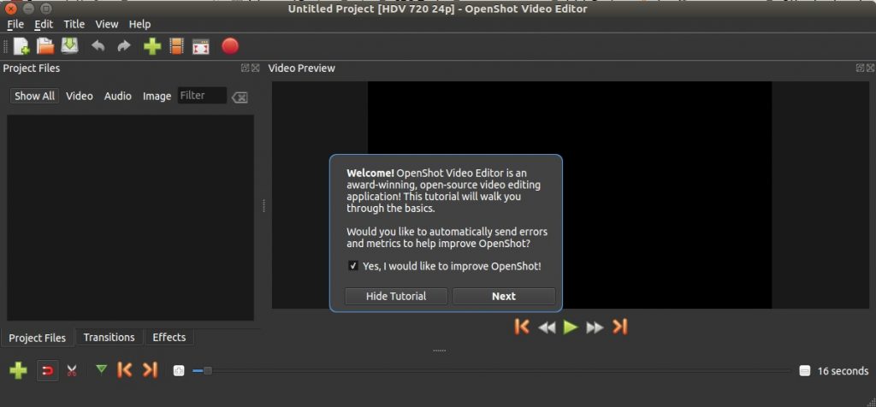The image size is (876, 407).
Task: Toggle fullscreen with the toolbar icon
Action: [200, 47]
